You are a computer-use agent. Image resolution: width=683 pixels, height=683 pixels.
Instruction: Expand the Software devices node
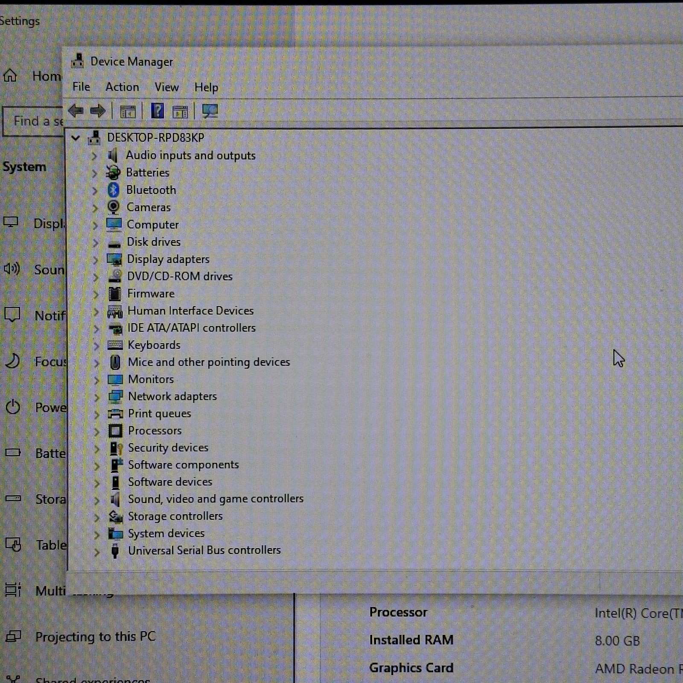(x=97, y=482)
